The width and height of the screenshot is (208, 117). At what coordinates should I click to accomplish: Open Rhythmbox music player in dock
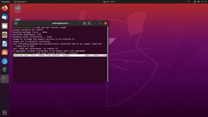point(5,35)
